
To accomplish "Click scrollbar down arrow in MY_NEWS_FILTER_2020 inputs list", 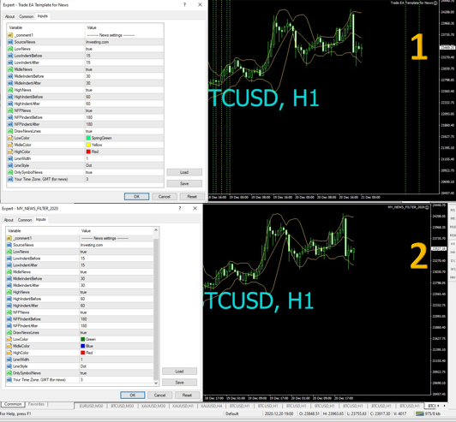I will coord(156,383).
